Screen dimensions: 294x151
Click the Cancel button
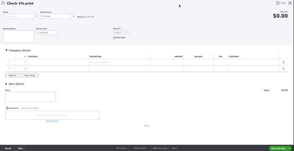8,149
